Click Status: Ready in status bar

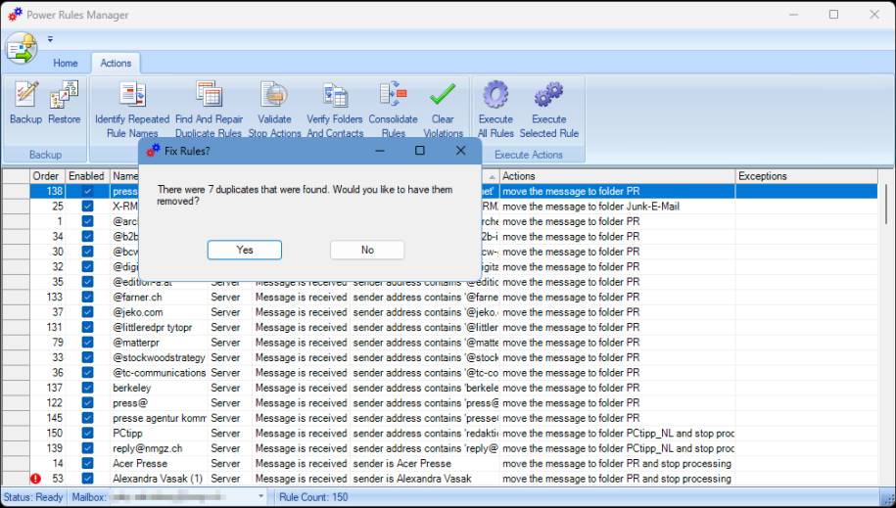pyautogui.click(x=33, y=497)
